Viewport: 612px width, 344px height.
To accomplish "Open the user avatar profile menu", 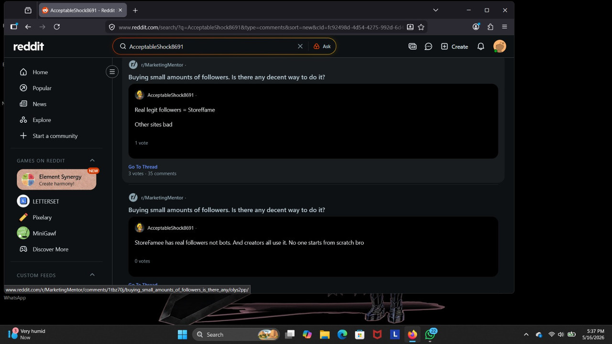I will [x=500, y=46].
